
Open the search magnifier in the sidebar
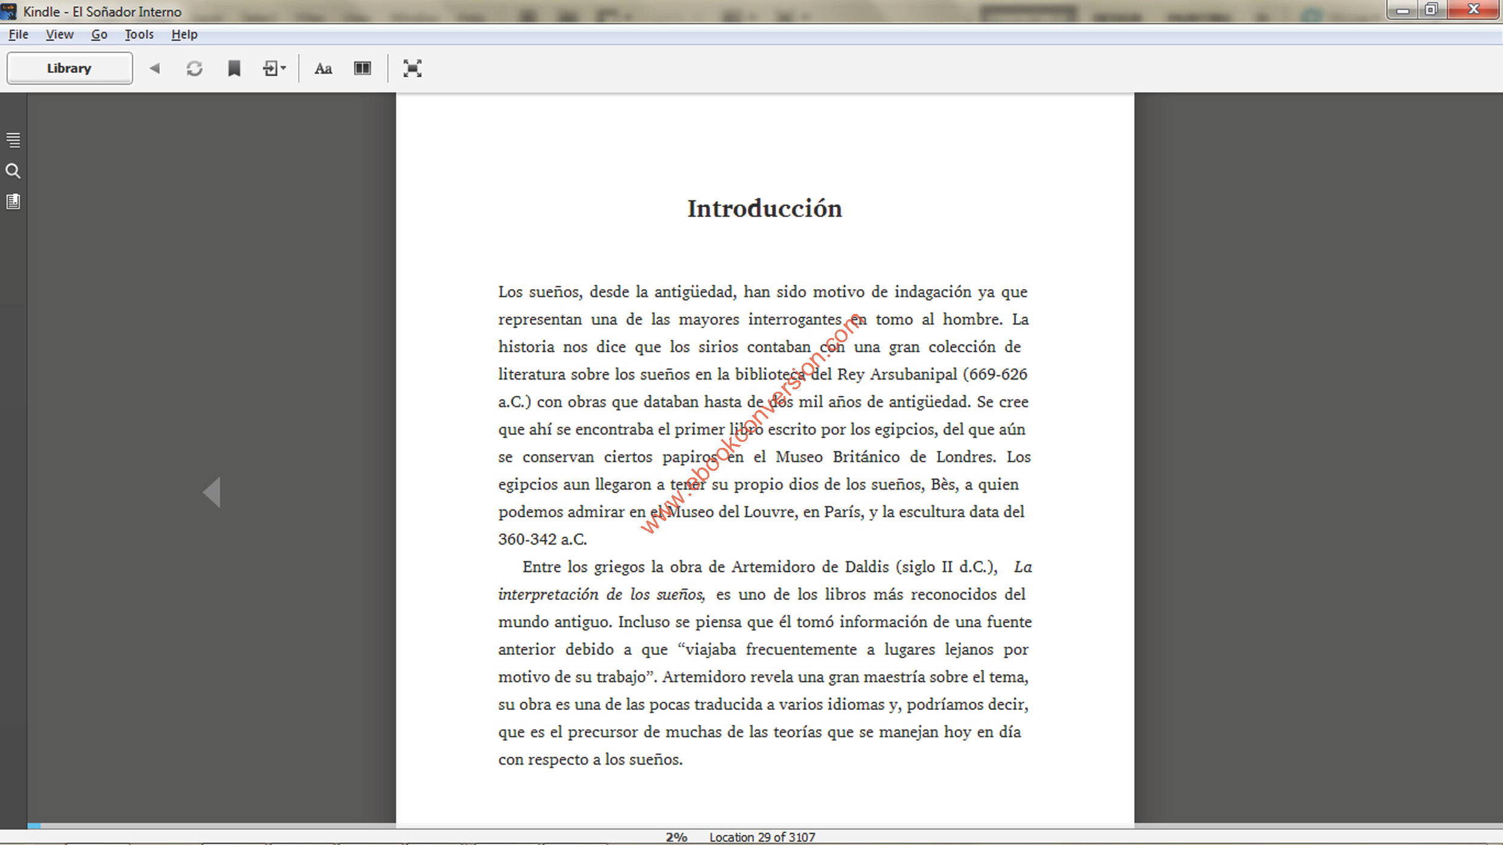13,171
